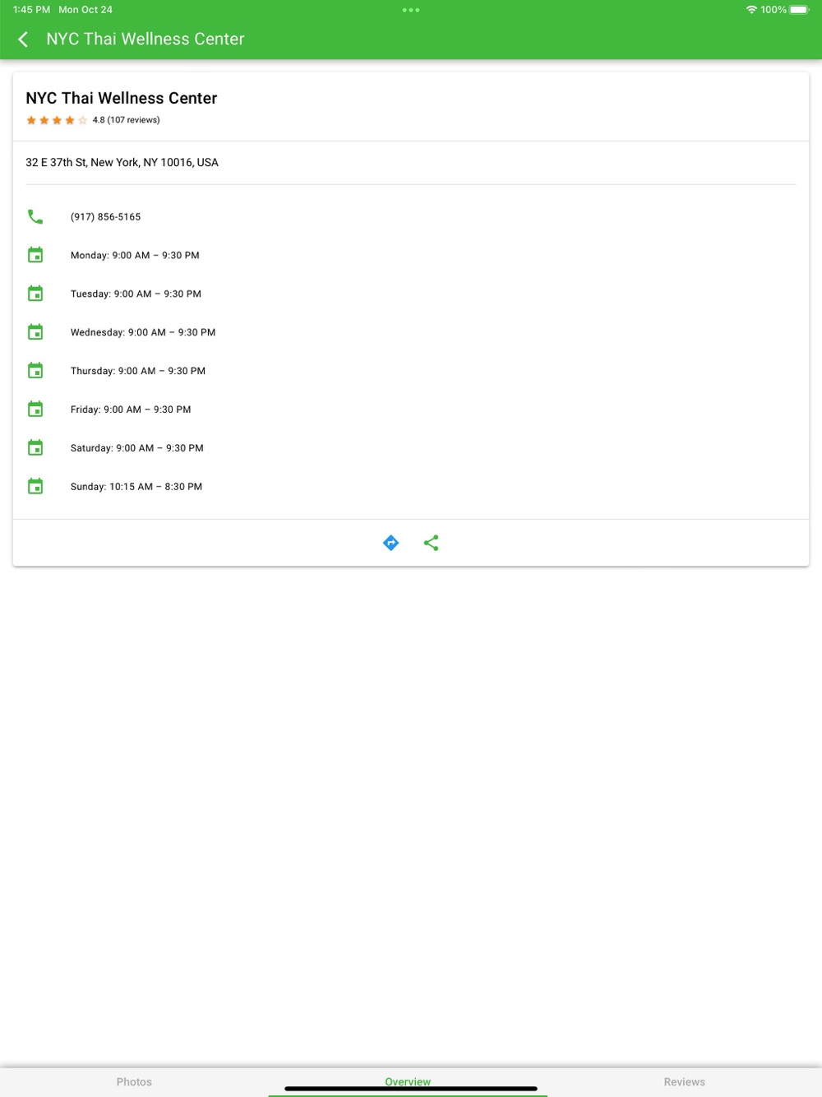Tap the calendar icon beside Wednesday hours

(35, 332)
